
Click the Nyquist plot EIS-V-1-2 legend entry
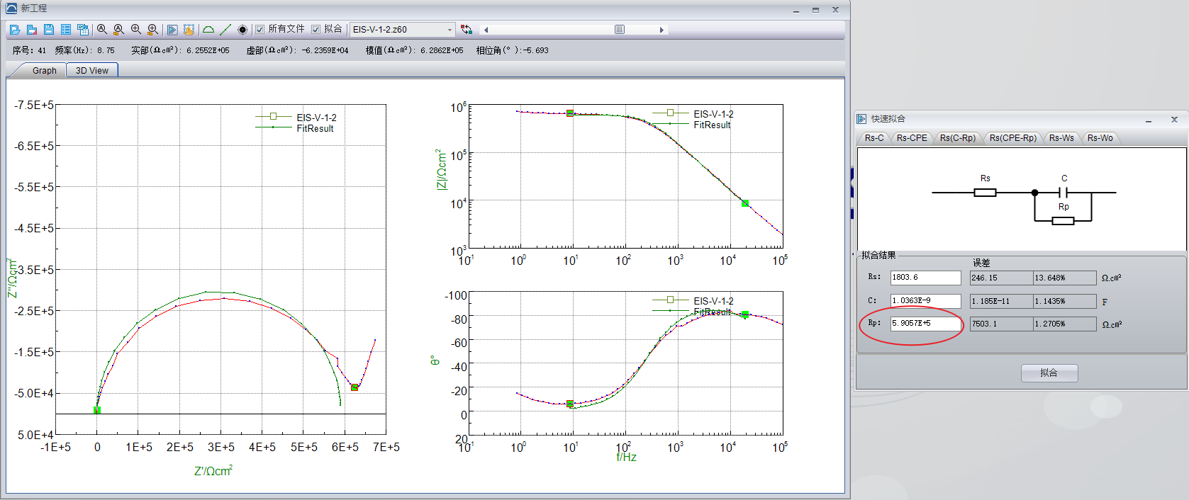coord(296,118)
